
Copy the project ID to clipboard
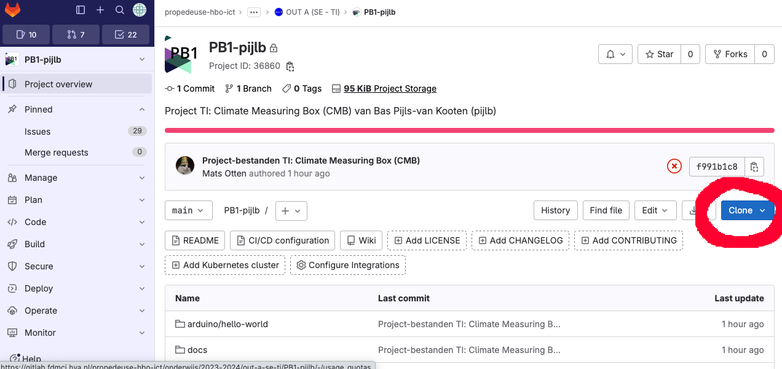[x=290, y=66]
